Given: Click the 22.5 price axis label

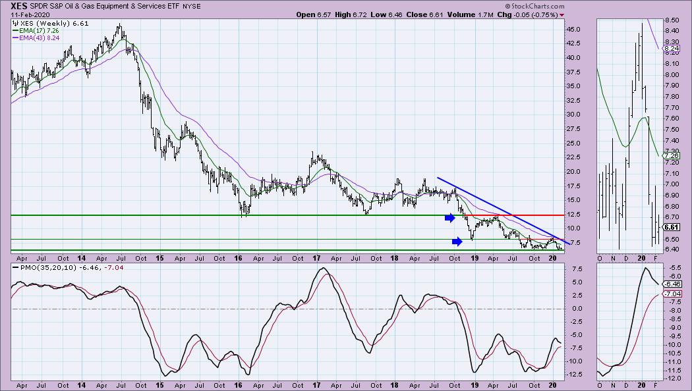Looking at the screenshot, I should pyautogui.click(x=575, y=157).
